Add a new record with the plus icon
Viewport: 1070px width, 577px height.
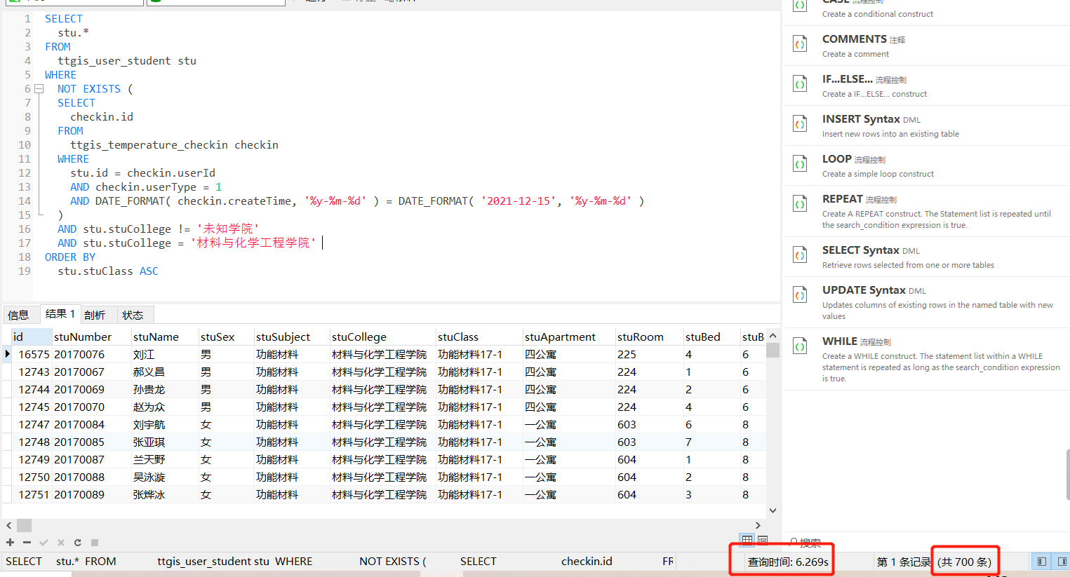[x=10, y=543]
